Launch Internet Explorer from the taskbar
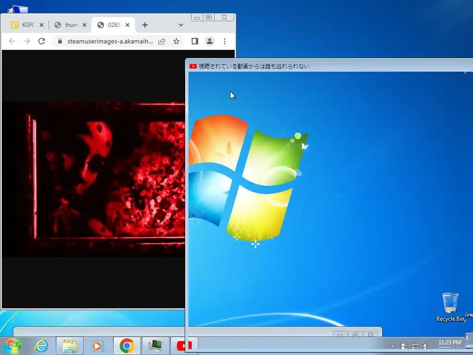This screenshot has height=355, width=473. pos(41,346)
